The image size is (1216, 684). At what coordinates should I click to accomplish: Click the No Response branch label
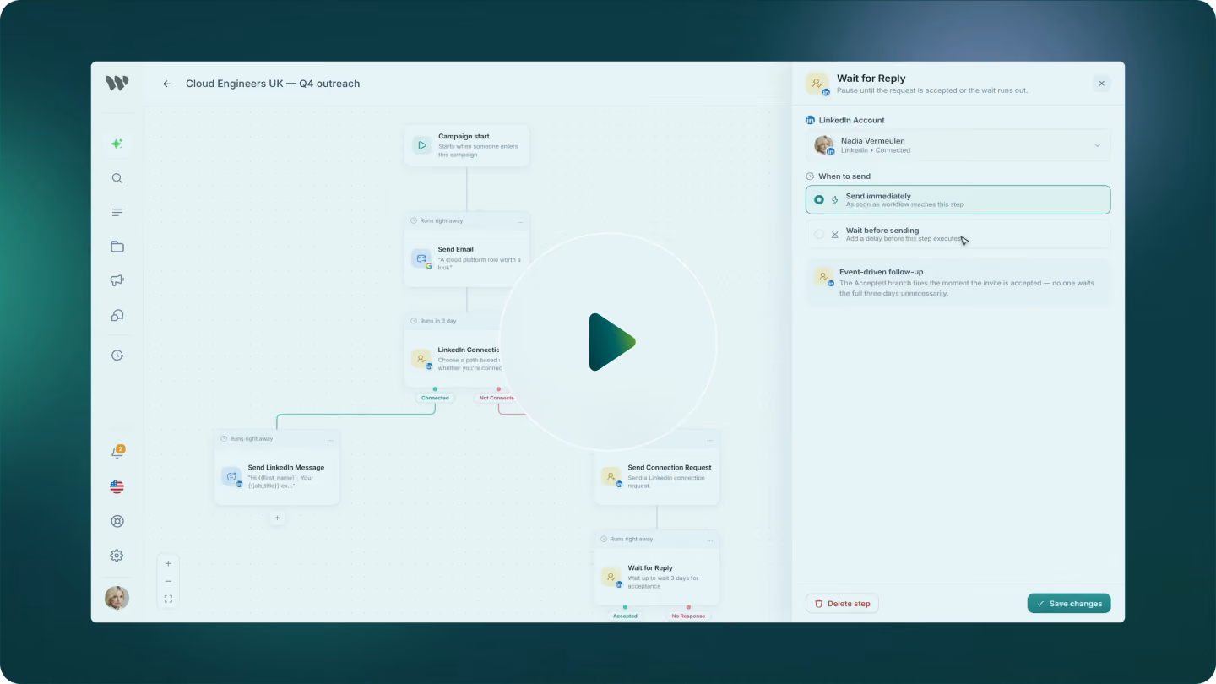[x=688, y=616]
